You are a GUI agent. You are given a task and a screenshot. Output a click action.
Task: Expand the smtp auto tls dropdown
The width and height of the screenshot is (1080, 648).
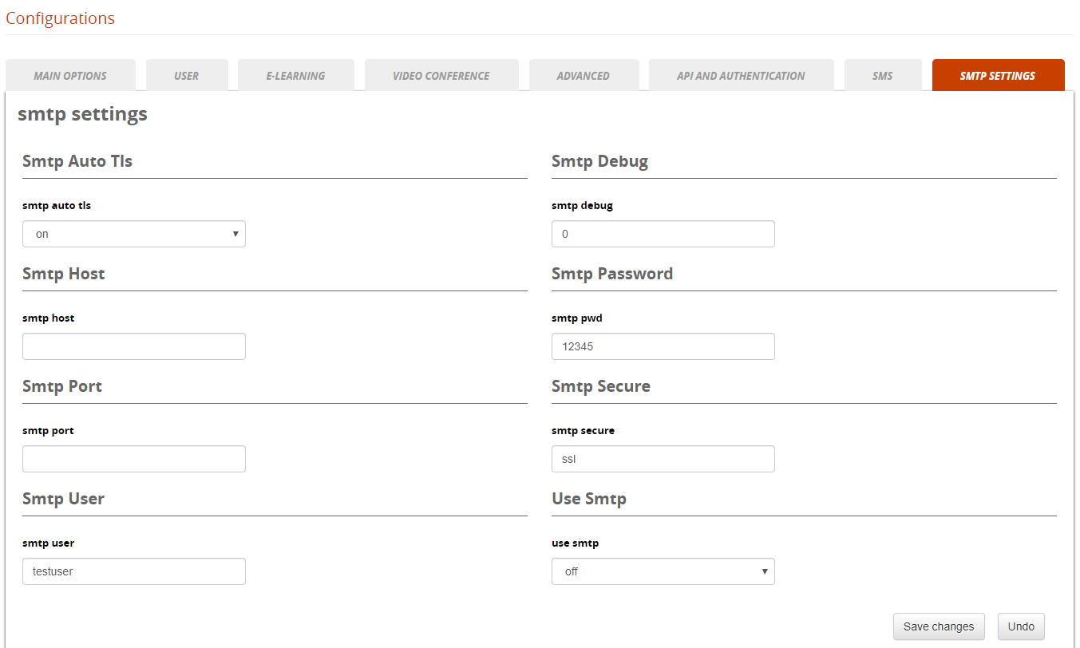pos(133,235)
